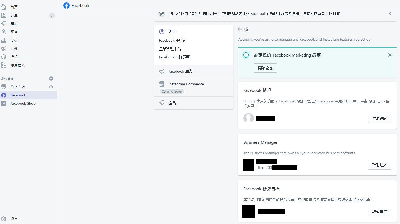Click the Settings gear icon
400x224 pixels.
4,219
